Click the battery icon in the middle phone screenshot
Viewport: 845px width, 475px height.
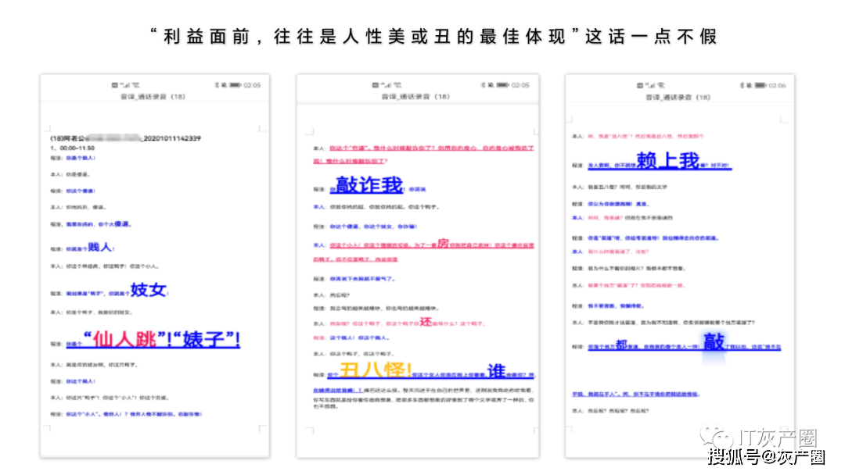[503, 85]
